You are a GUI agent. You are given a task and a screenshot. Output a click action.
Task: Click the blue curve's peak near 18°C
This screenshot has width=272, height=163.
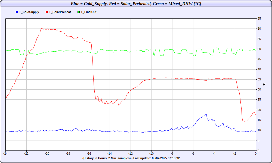(206, 114)
